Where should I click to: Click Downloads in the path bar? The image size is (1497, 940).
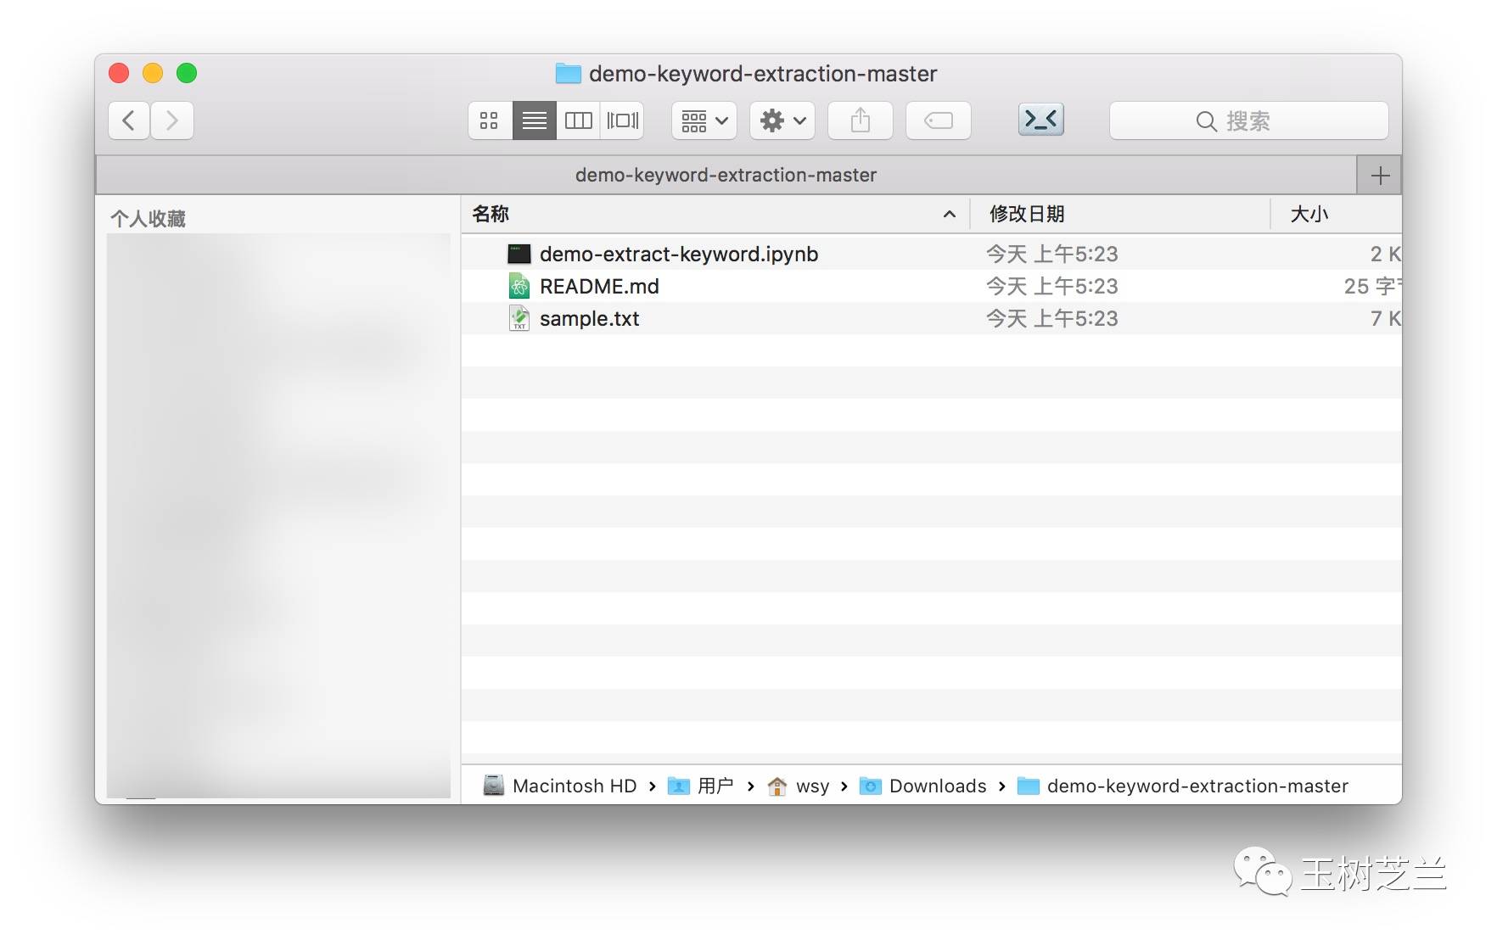pyautogui.click(x=923, y=786)
